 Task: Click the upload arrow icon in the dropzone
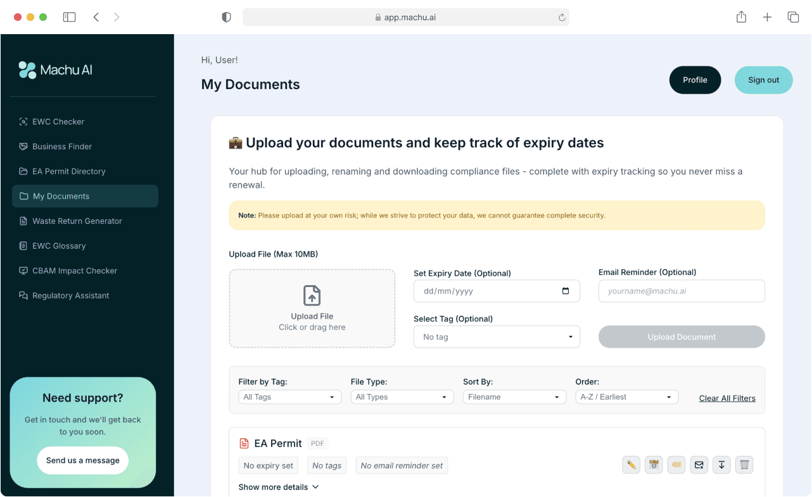point(312,295)
